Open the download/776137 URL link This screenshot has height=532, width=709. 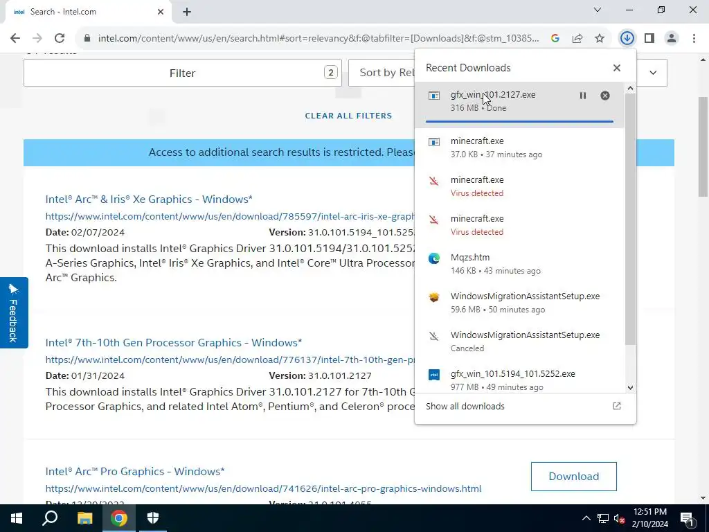230,360
